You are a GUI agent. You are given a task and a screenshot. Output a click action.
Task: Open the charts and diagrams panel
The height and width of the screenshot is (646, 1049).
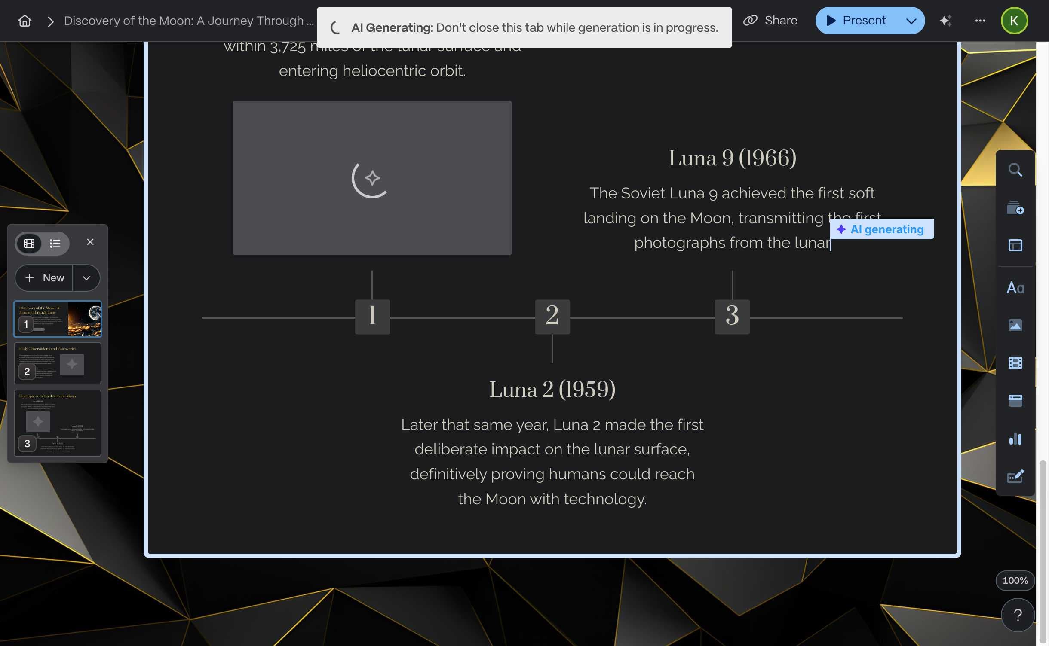tap(1015, 439)
